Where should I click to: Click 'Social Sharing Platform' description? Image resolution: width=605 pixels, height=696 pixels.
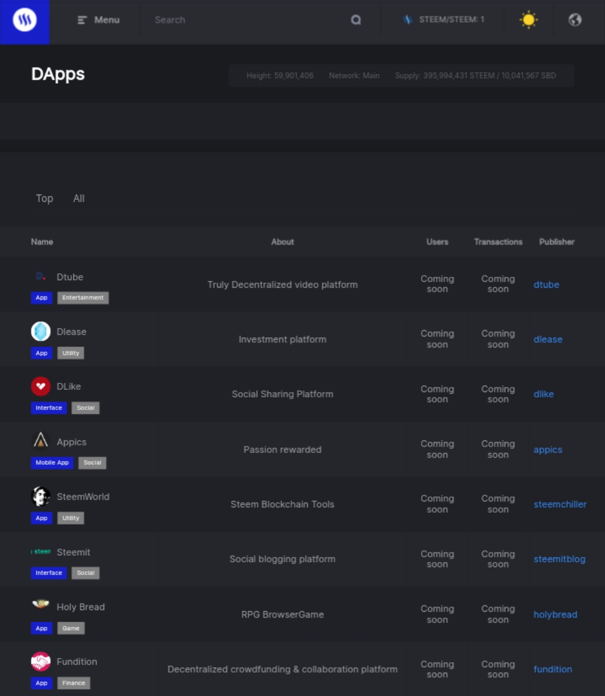[x=282, y=394]
